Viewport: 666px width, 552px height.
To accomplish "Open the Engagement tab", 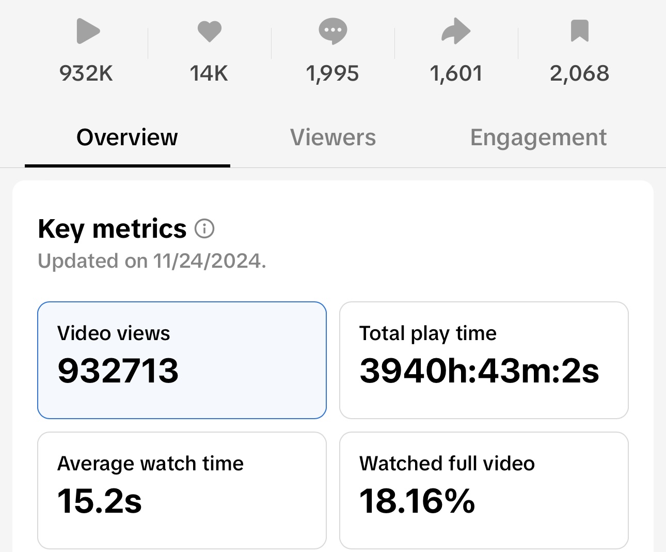I will [x=538, y=138].
